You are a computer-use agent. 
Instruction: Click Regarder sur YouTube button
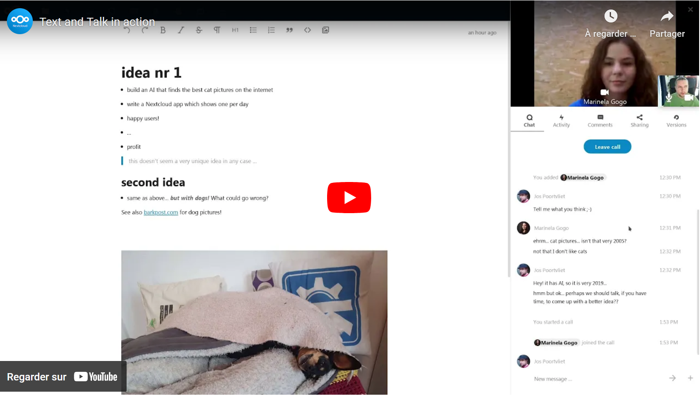[63, 377]
